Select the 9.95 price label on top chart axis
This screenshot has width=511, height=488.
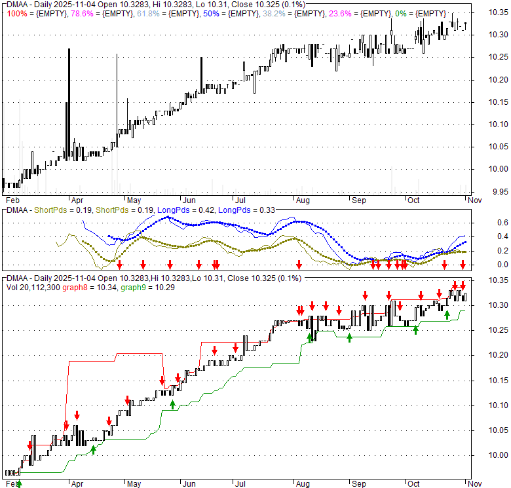(x=501, y=192)
